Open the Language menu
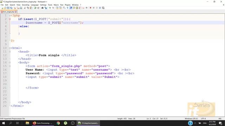225x126 pixels. [x=35, y=5]
